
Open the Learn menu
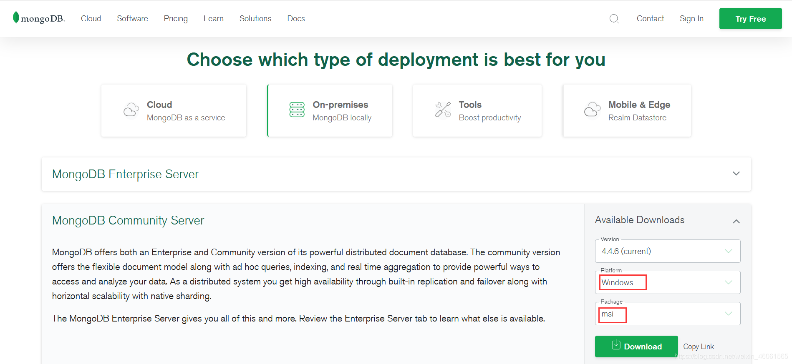(214, 19)
